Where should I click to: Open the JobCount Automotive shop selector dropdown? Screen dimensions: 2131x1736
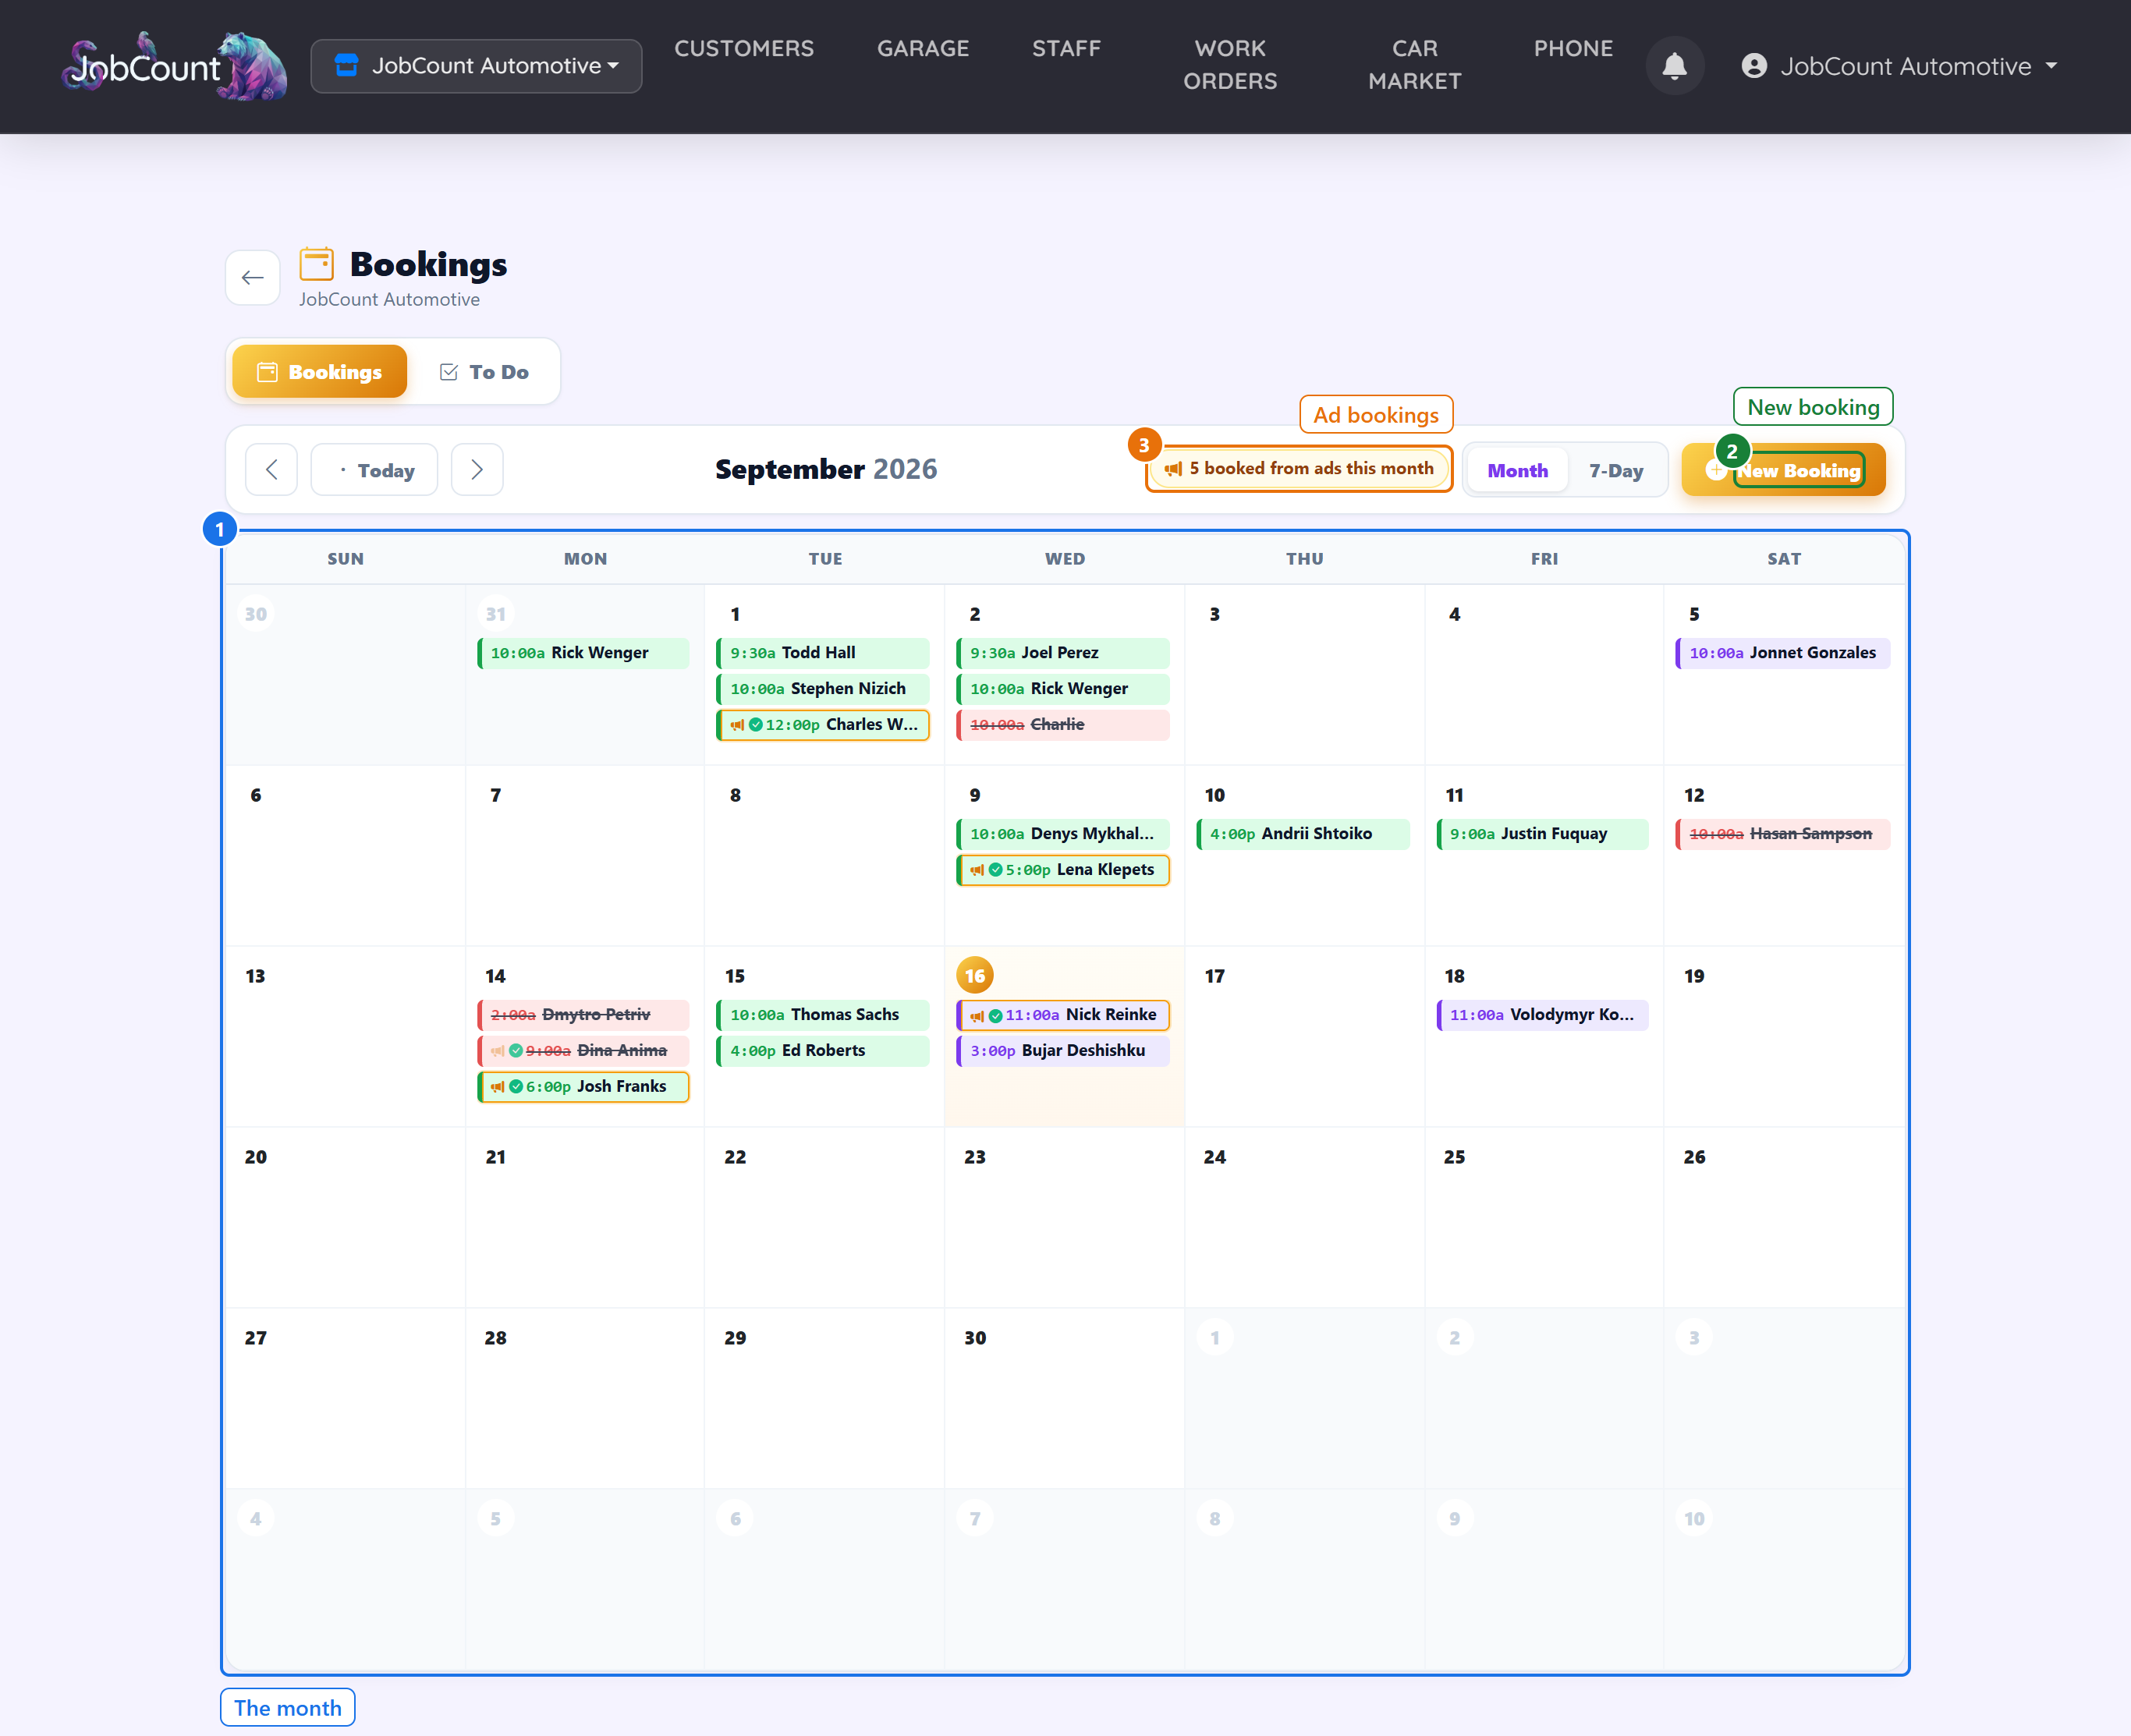[476, 66]
